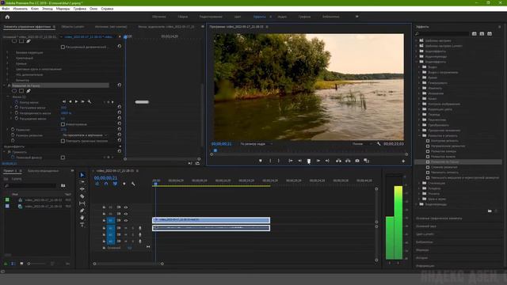
Task: Adjust Project panel thumbnail zoom slider
Action: (29, 264)
